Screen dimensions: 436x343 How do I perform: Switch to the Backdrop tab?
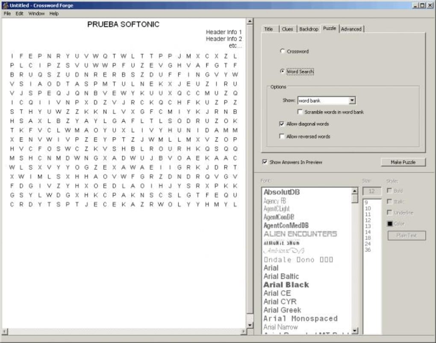(309, 29)
